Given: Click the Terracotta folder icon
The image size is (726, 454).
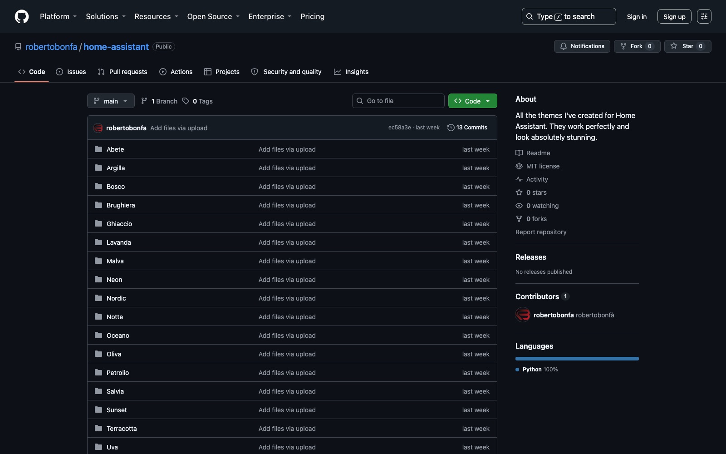Looking at the screenshot, I should click(x=98, y=428).
